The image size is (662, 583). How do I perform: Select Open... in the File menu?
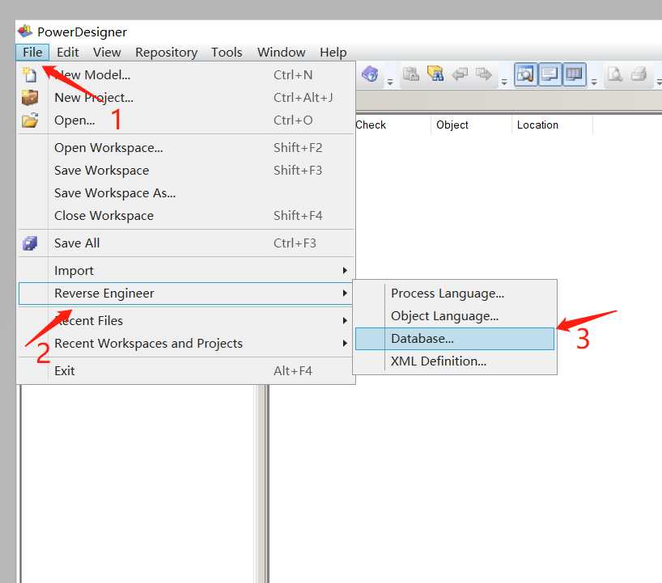[186, 120]
